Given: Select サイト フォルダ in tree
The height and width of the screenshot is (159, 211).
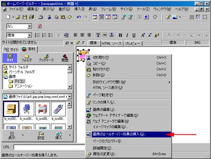Looking at the screenshot, I should [x=18, y=67].
